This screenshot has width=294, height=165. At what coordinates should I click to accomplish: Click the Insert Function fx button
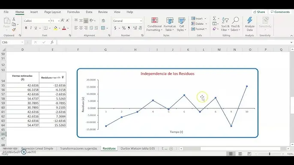(x=52, y=42)
